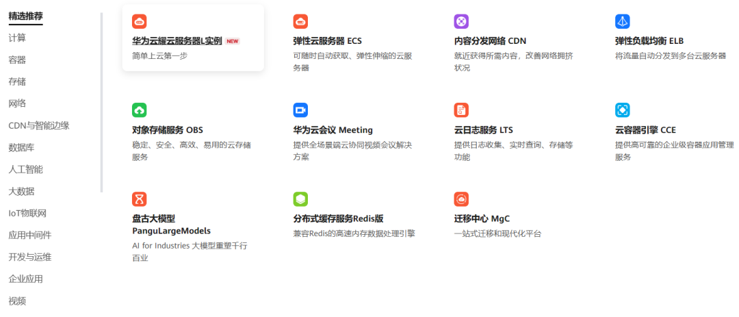The width and height of the screenshot is (739, 317).
Task: Open the 云容器引擎 CCE product link
Action: point(646,129)
